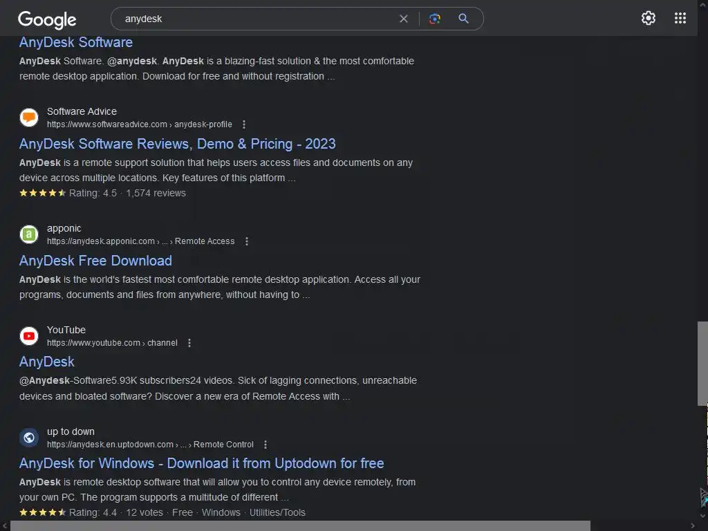Open AnyDesk Software Reviews, Demo & Pricing link
The width and height of the screenshot is (708, 531).
[x=178, y=144]
